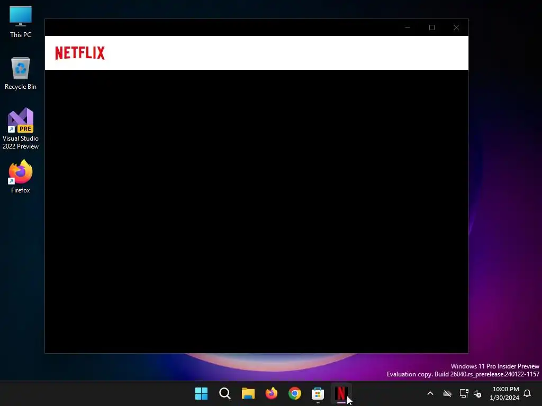Viewport: 542px width, 406px height.
Task: Select the Recycle Bin desktop icon
Action: [21, 73]
